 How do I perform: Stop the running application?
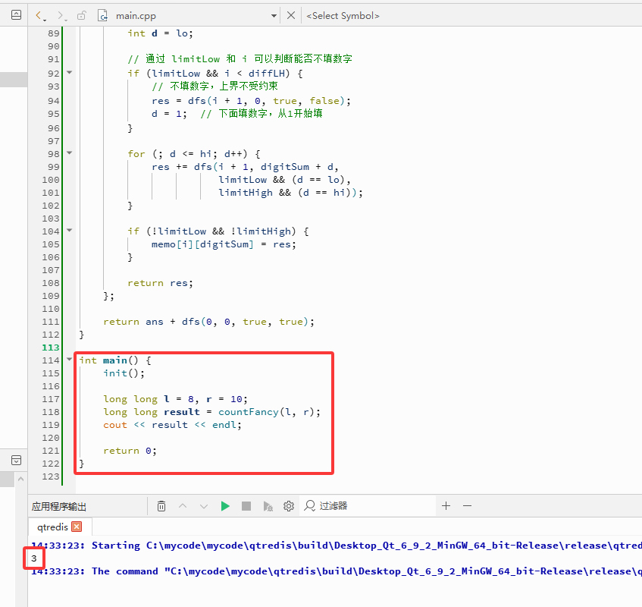pyautogui.click(x=246, y=506)
